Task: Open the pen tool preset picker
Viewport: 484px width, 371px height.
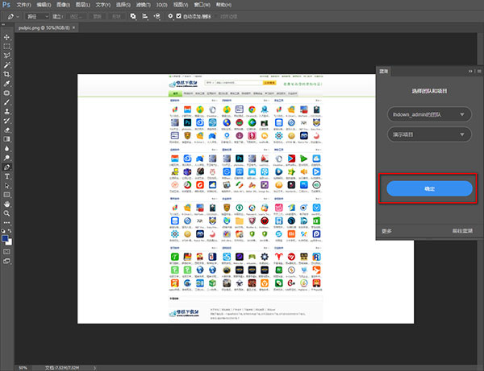Action: tap(13, 16)
